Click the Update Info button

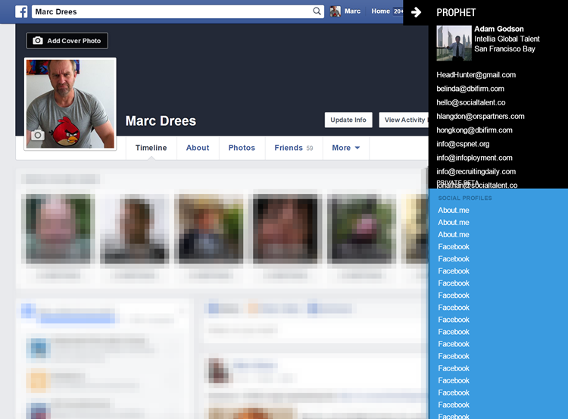coord(348,120)
